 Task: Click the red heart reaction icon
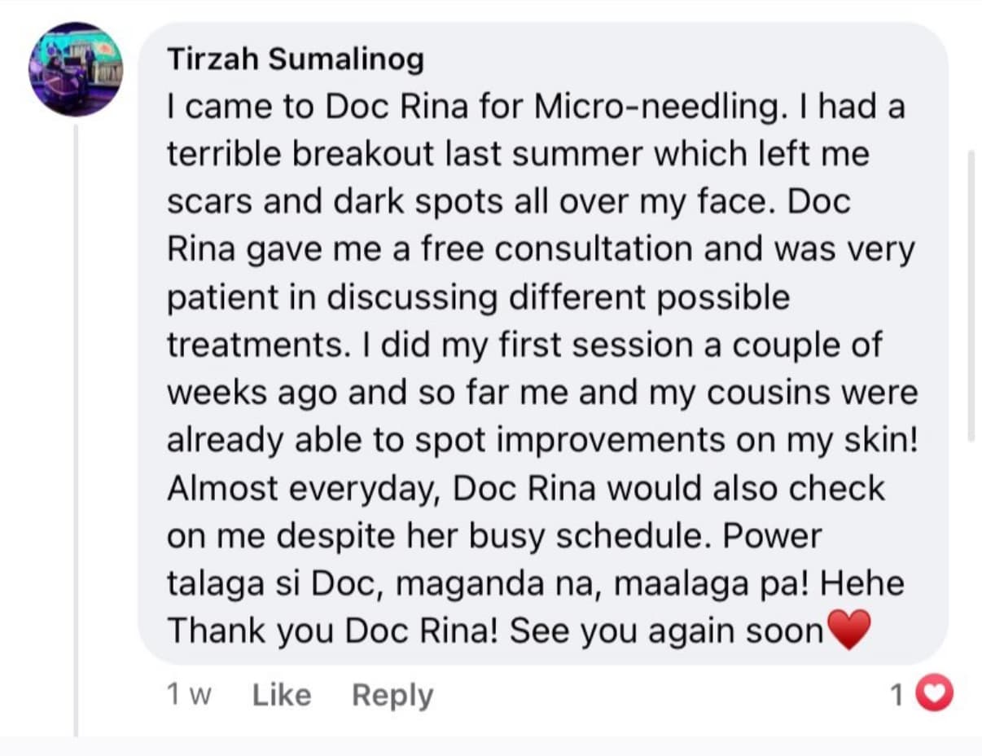[935, 695]
